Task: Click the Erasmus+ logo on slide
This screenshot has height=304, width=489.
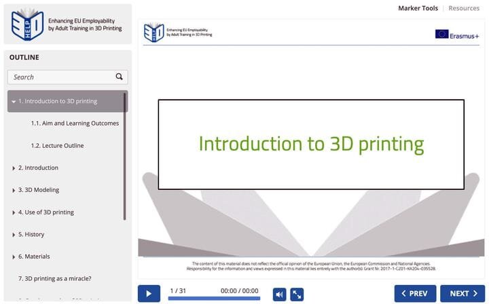Action: tap(458, 34)
